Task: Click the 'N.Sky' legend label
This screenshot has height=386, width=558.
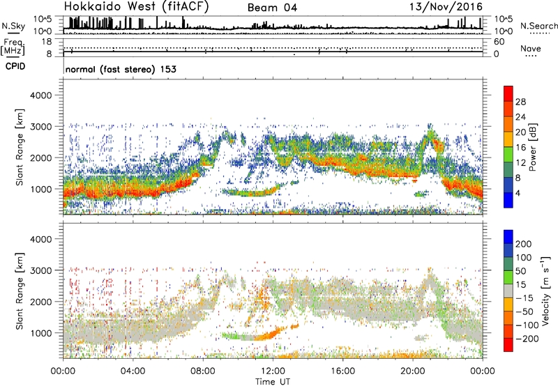Action: point(13,26)
